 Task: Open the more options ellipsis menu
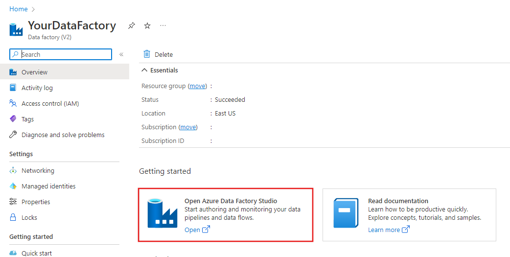click(163, 25)
